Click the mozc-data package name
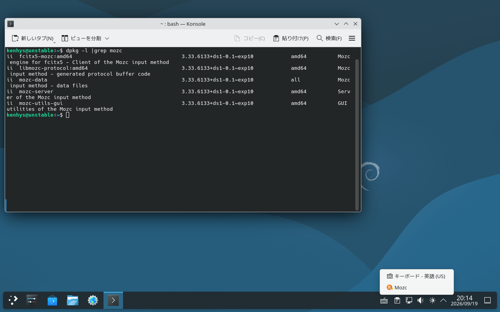The height and width of the screenshot is (312, 500). point(33,80)
